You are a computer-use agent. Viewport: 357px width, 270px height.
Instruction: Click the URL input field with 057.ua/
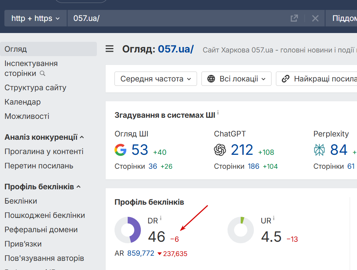click(176, 18)
